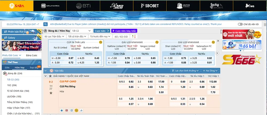Screen dimensions: 267x115
Task: Bet on Roi Et United H +3.50 at 0.97
Action: click(x=63, y=58)
